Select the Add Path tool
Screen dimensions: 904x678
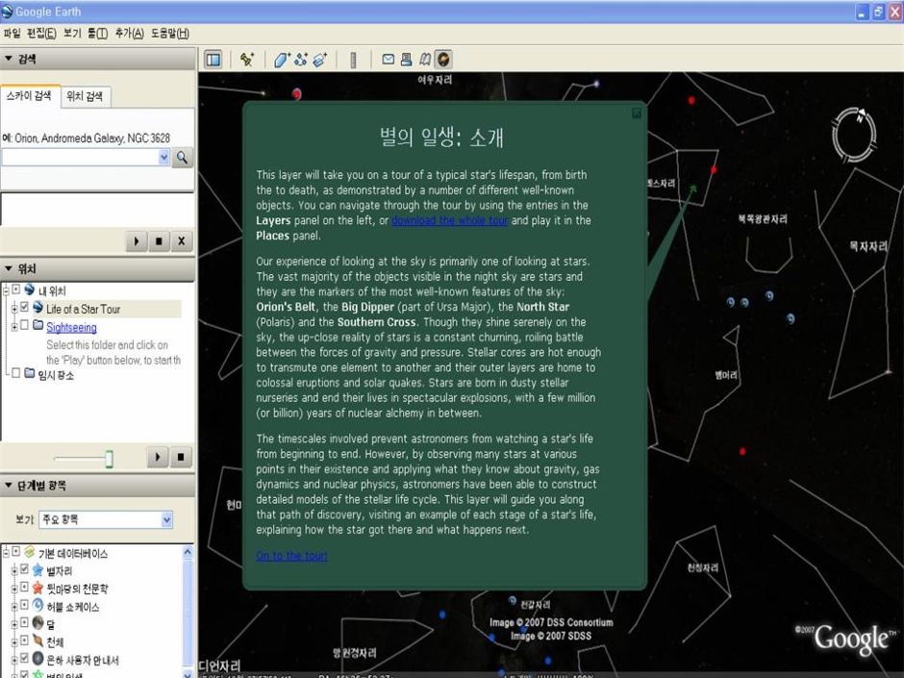300,60
